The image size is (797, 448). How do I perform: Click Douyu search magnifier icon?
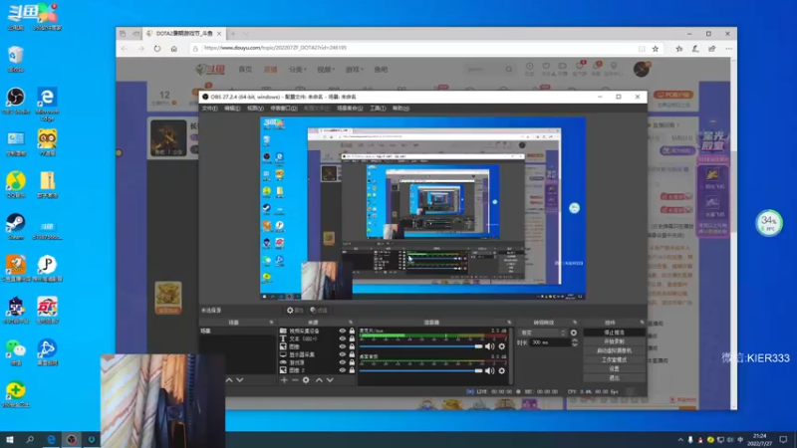click(509, 69)
